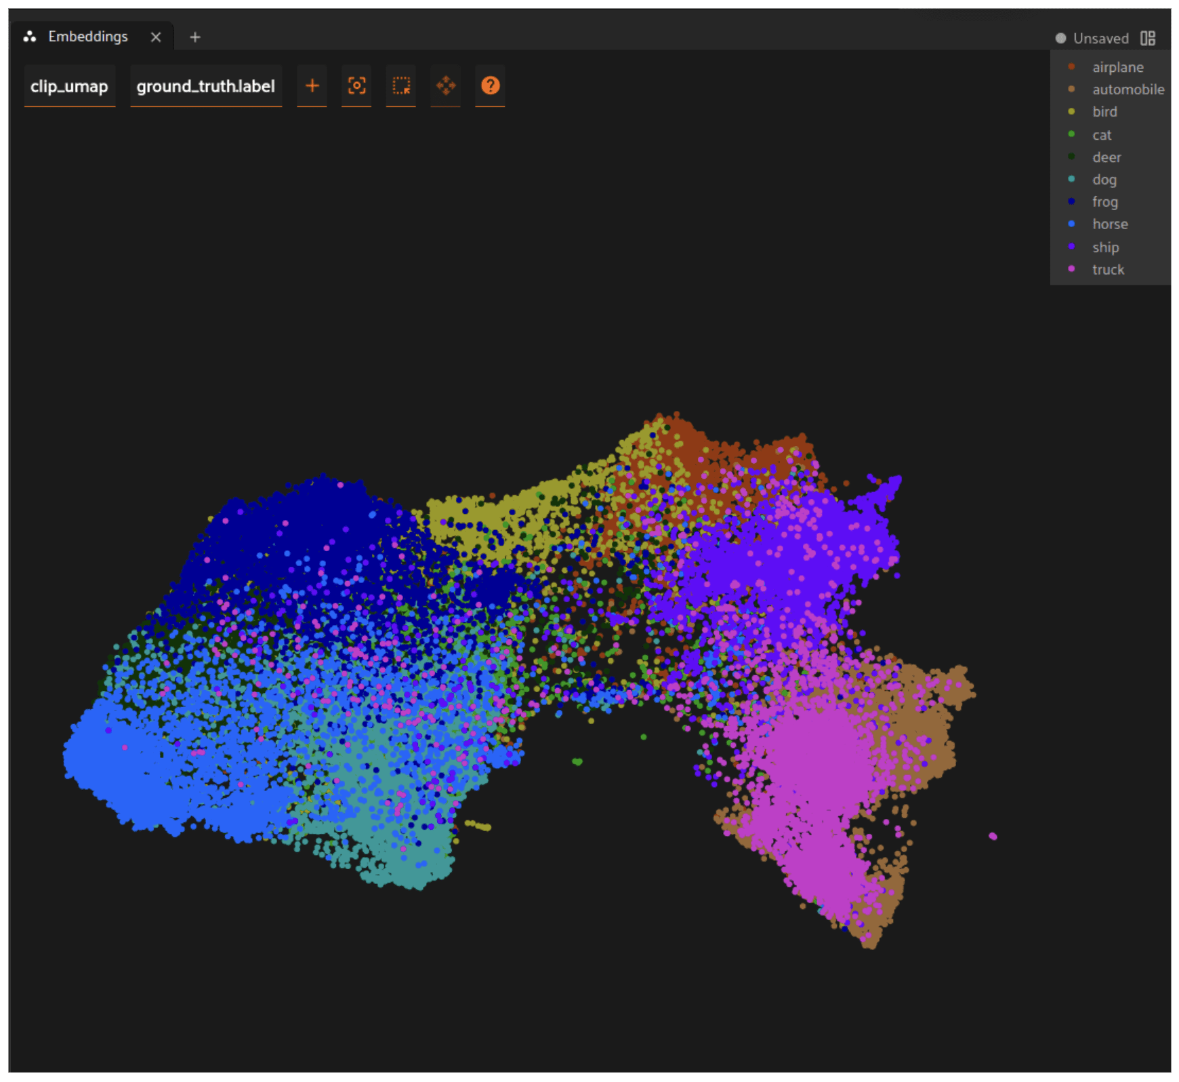The width and height of the screenshot is (1179, 1082).
Task: Click the automobile legend color dot
Action: [x=1071, y=89]
